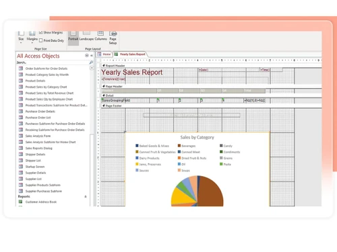Select the Supplier List form icon
The height and width of the screenshot is (252, 337).
pos(21,179)
